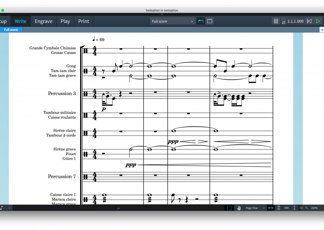Screen dimensions: 324x230
Task: Click the Grosse Caisse label
Action: coord(64,53)
